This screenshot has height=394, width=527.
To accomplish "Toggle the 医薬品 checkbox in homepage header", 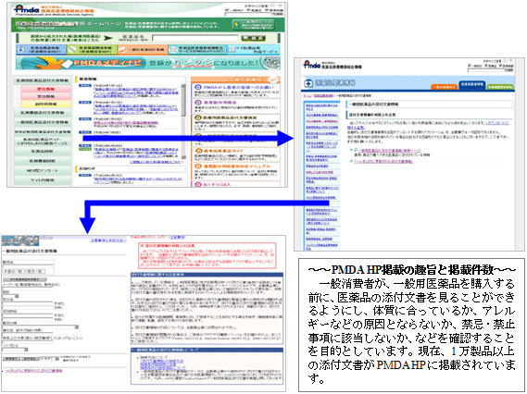I will pyautogui.click(x=248, y=10).
